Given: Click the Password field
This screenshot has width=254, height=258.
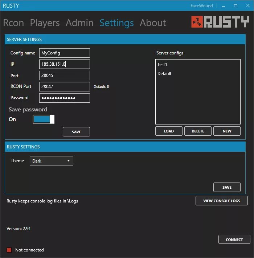Looking at the screenshot, I should (x=65, y=98).
